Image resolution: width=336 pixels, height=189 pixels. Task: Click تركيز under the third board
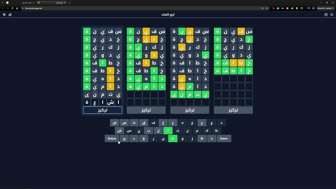190,110
